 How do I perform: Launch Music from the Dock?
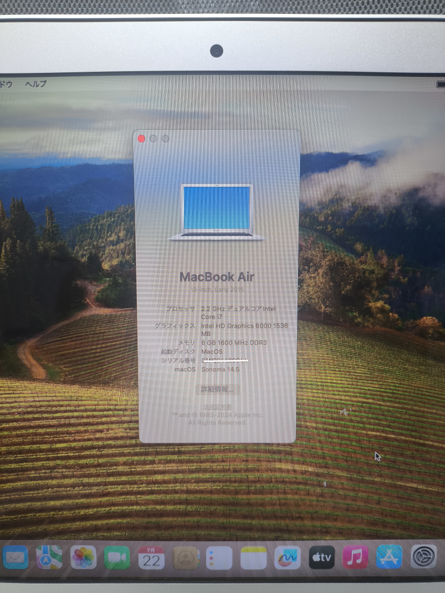[x=355, y=557]
